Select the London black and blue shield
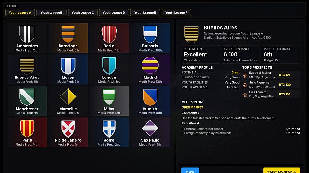Screen dimensions: 309x173 click(x=109, y=66)
